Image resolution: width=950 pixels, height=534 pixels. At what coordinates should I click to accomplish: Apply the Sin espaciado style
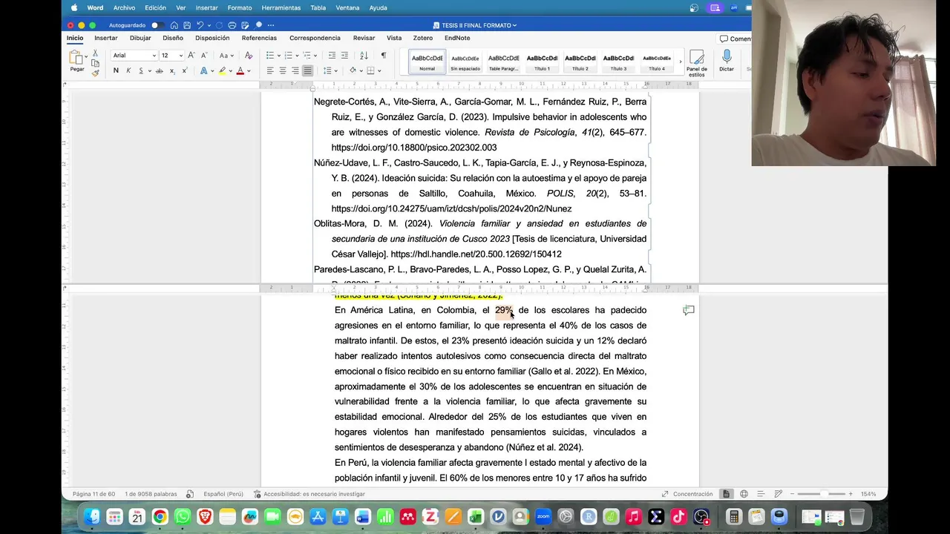[x=465, y=62]
